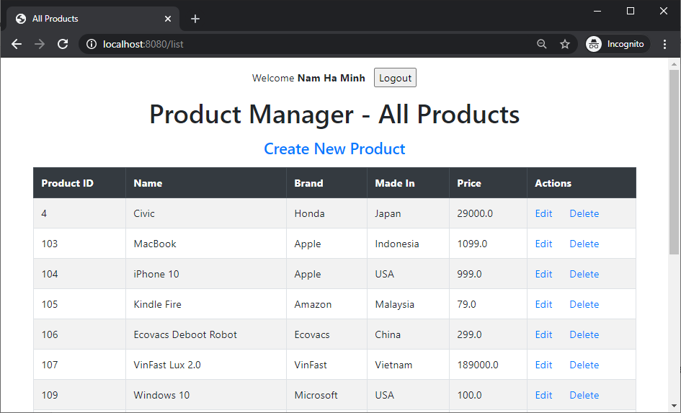Image resolution: width=681 pixels, height=413 pixels.
Task: Select the product ID 107 cell
Action: (79, 365)
